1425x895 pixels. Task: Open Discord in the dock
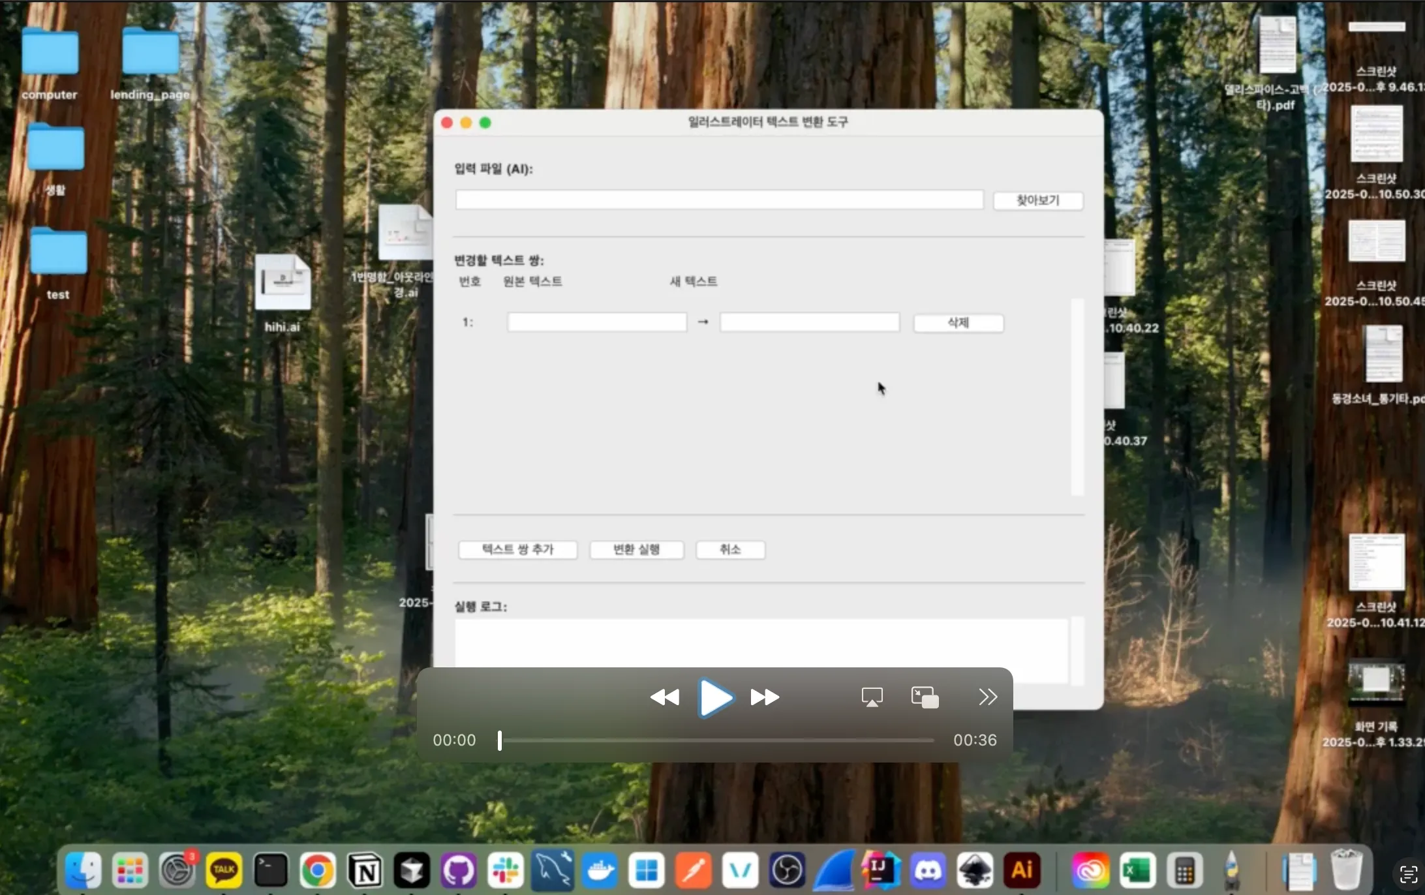(928, 870)
